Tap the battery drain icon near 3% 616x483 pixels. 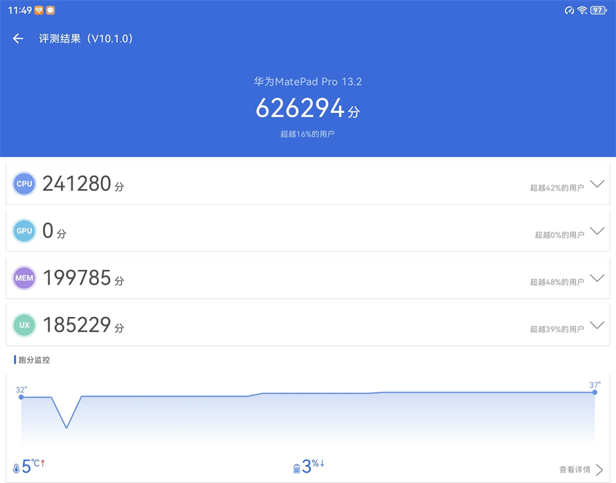coord(297,468)
